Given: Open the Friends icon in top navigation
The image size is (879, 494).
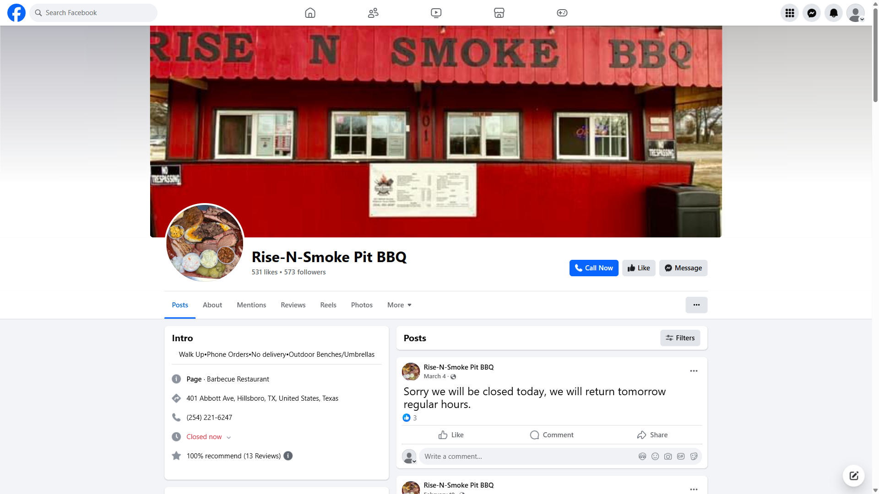Looking at the screenshot, I should 373,13.
